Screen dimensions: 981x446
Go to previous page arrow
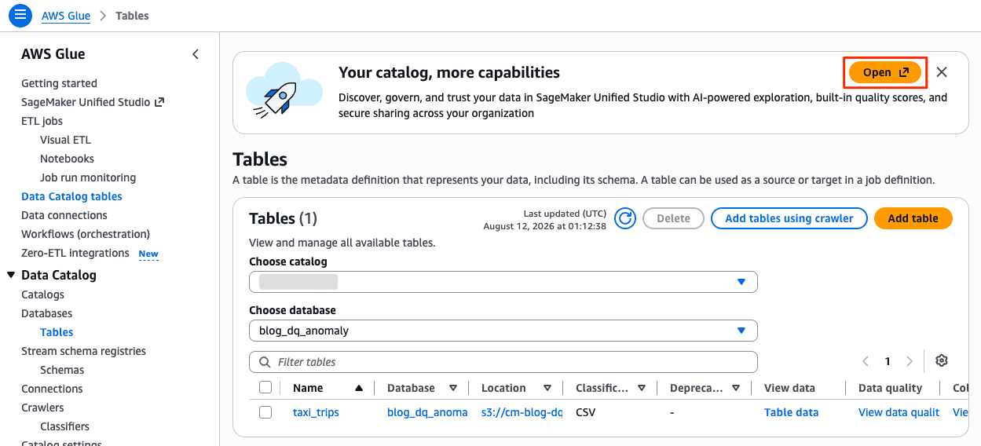866,361
